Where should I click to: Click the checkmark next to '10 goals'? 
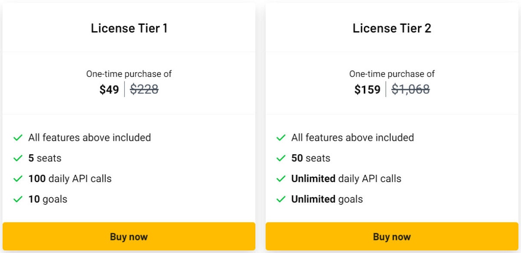tap(17, 199)
